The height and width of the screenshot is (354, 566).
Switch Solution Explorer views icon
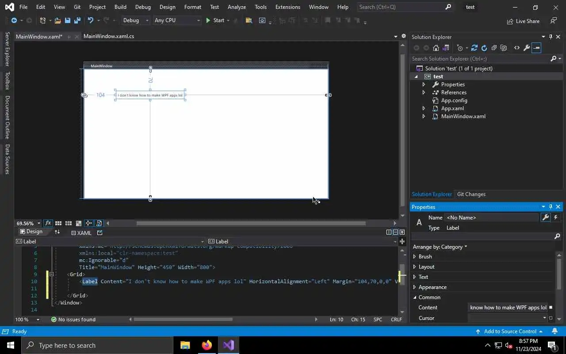click(x=446, y=48)
